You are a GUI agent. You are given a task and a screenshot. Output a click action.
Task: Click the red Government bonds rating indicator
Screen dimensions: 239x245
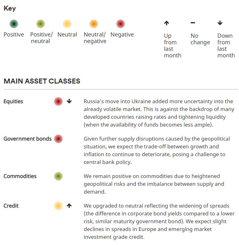coord(58,139)
